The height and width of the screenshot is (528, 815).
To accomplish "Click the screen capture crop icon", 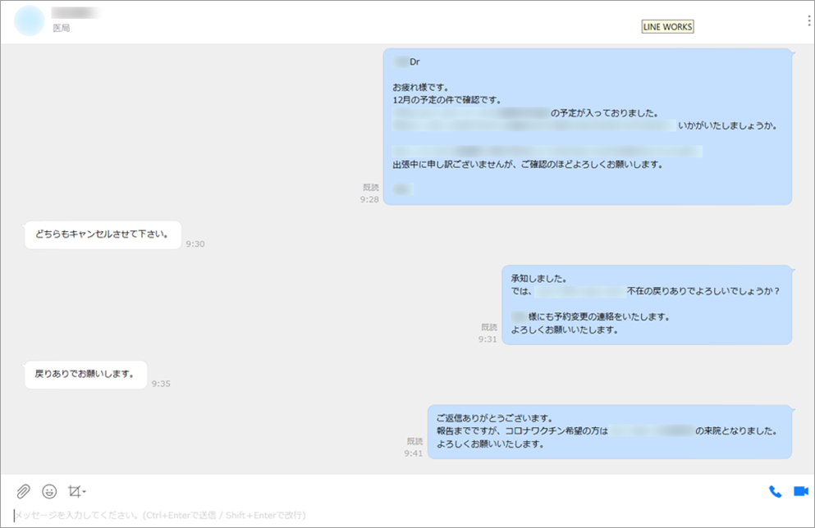I will click(x=74, y=492).
